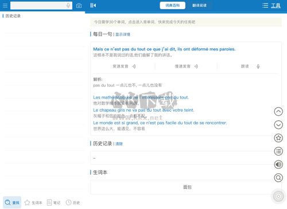Image resolution: width=287 pixels, height=209 pixels.
Task: Add to favorites with star circle icon
Action: (x=278, y=138)
